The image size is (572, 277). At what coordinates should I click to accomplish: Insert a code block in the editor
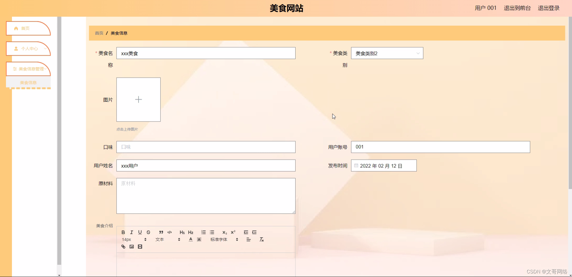(x=169, y=232)
